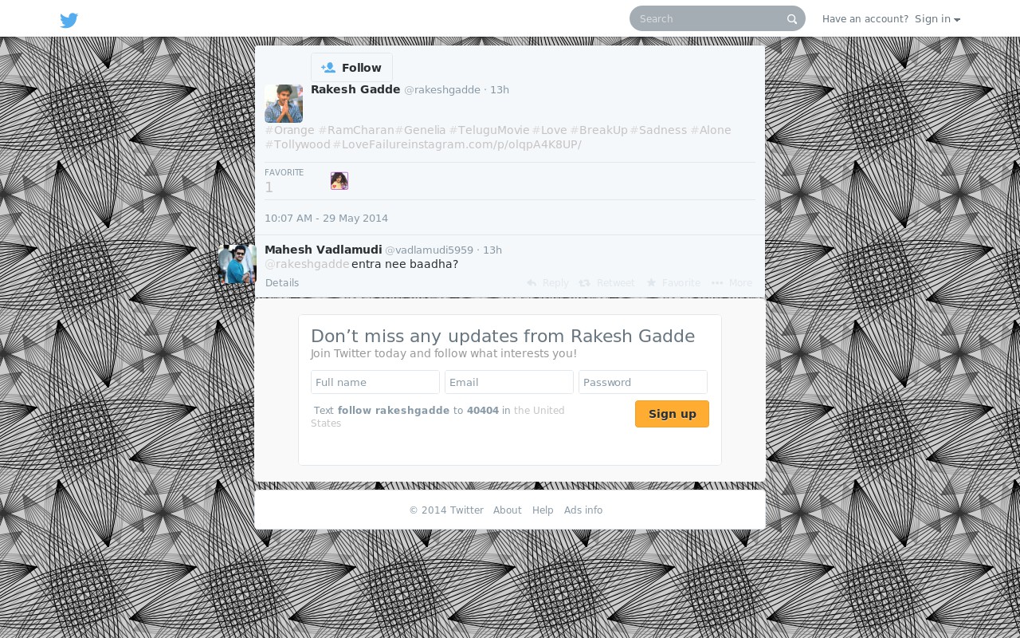Click the Twitter bird logo
This screenshot has height=638, width=1020.
(x=69, y=20)
